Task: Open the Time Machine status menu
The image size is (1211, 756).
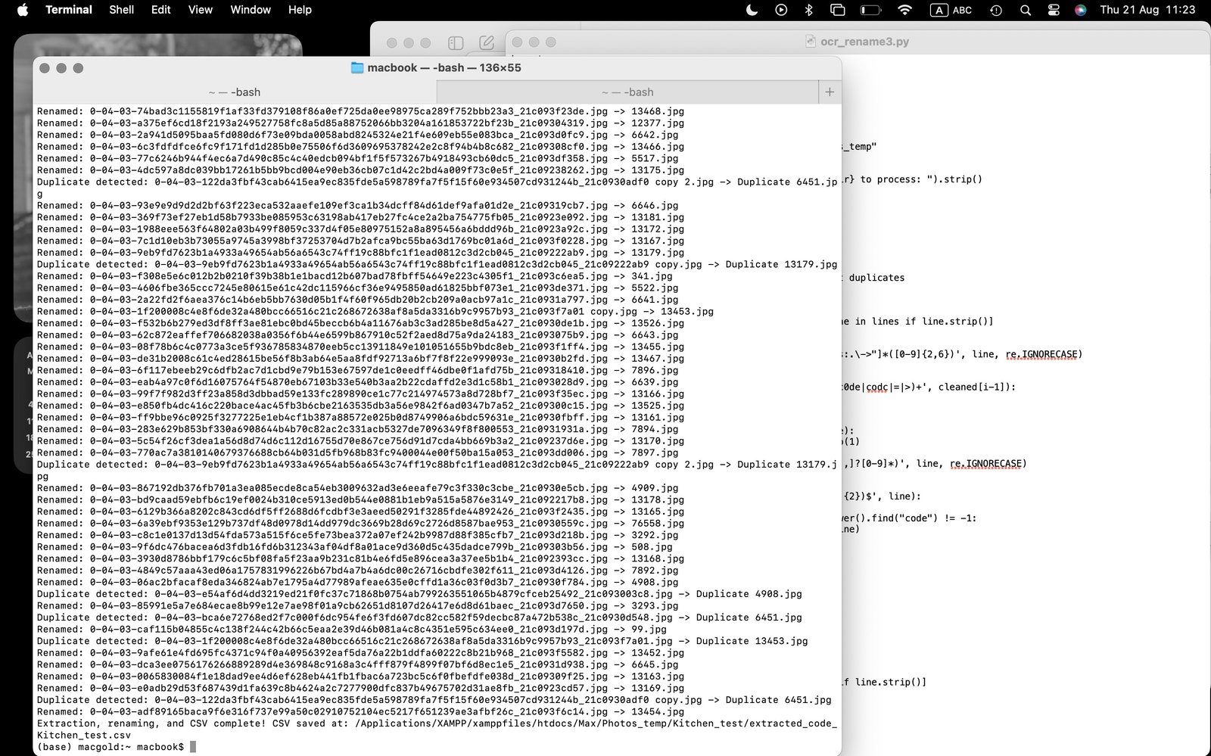Action: [x=996, y=10]
